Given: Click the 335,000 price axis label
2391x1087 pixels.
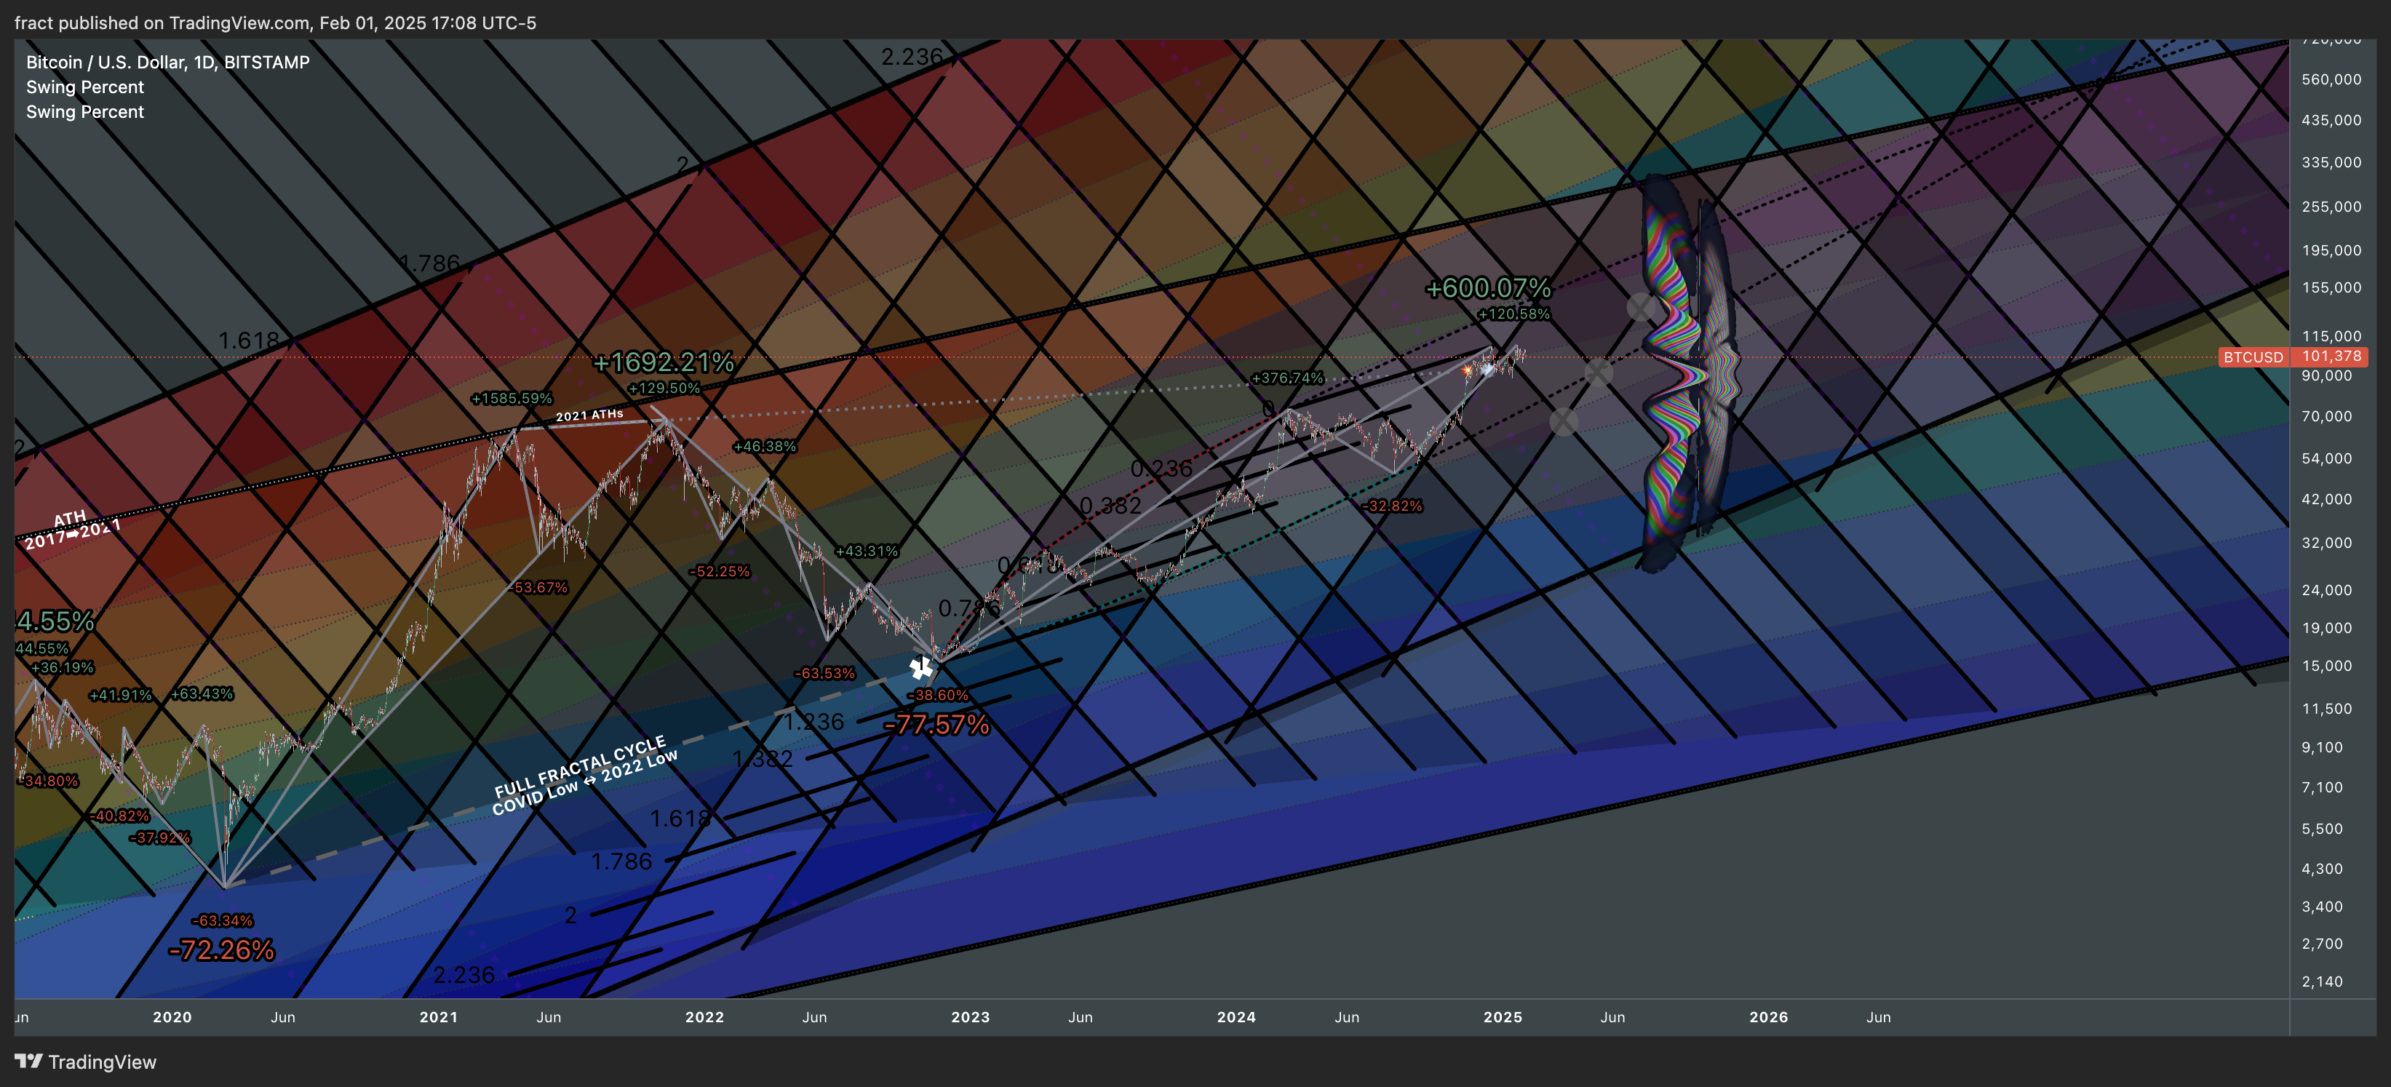Looking at the screenshot, I should point(2331,162).
